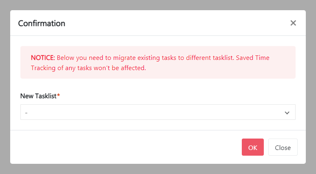Dismiss the modal using the top-right cross
Screen dimensions: 316x174
293,23
